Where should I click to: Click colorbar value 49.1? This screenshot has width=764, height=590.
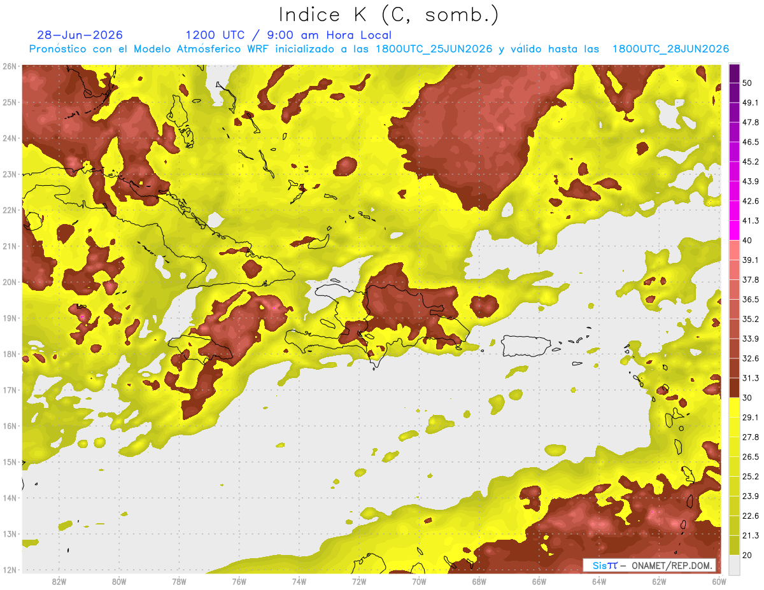click(751, 102)
